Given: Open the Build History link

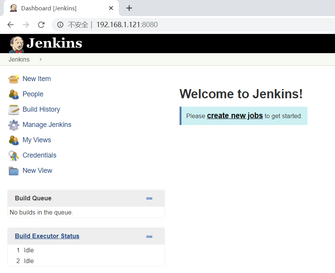Looking at the screenshot, I should click(41, 109).
